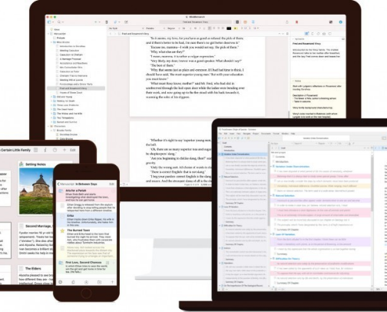Click the trash icon in Mac toolbar
387x312 pixels.
coord(107,22)
